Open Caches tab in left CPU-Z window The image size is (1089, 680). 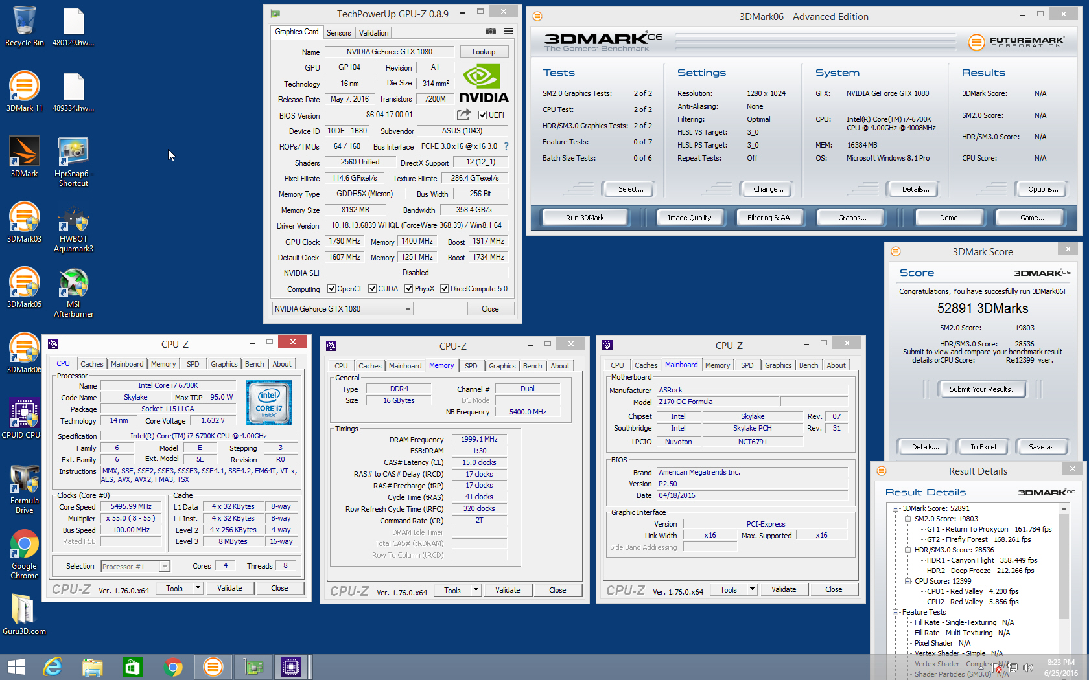point(91,364)
